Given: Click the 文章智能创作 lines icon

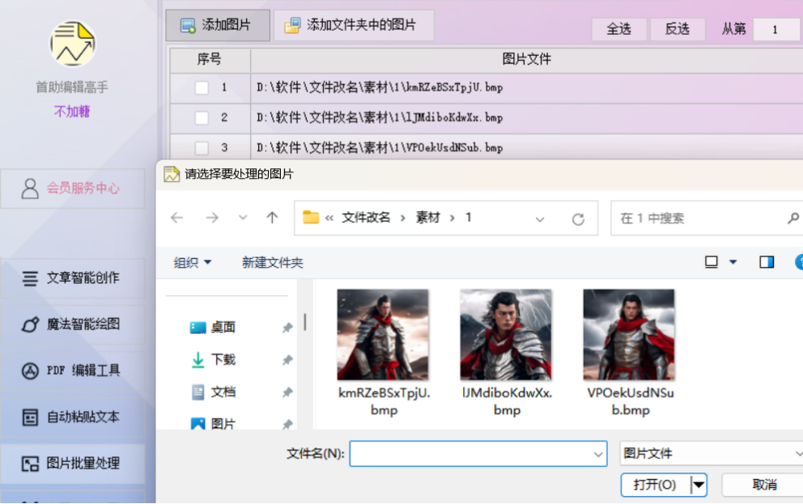Looking at the screenshot, I should (30, 277).
